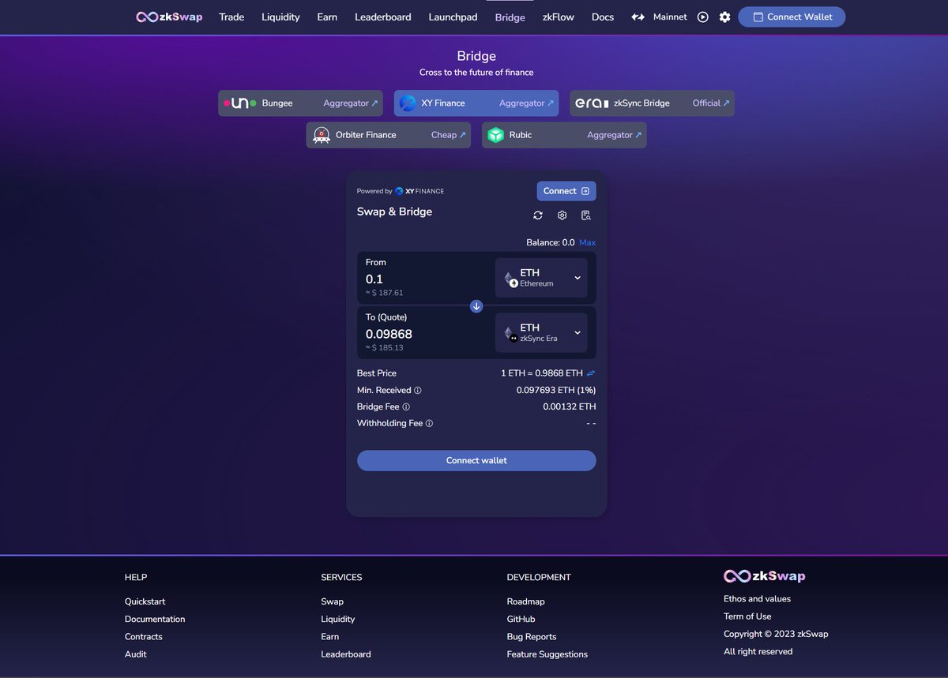Open footer Quickstart link

[x=145, y=601]
